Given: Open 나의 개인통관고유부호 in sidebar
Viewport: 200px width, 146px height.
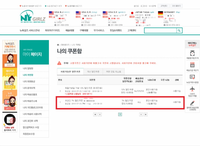Looking at the screenshot, I should (34, 108).
